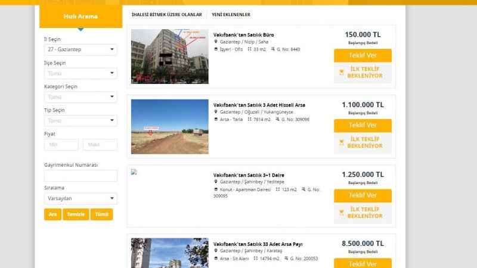This screenshot has height=268, width=477.
Task: Open the İl Seçin dropdown showing 27 - Gaziantep
Action: (x=80, y=49)
